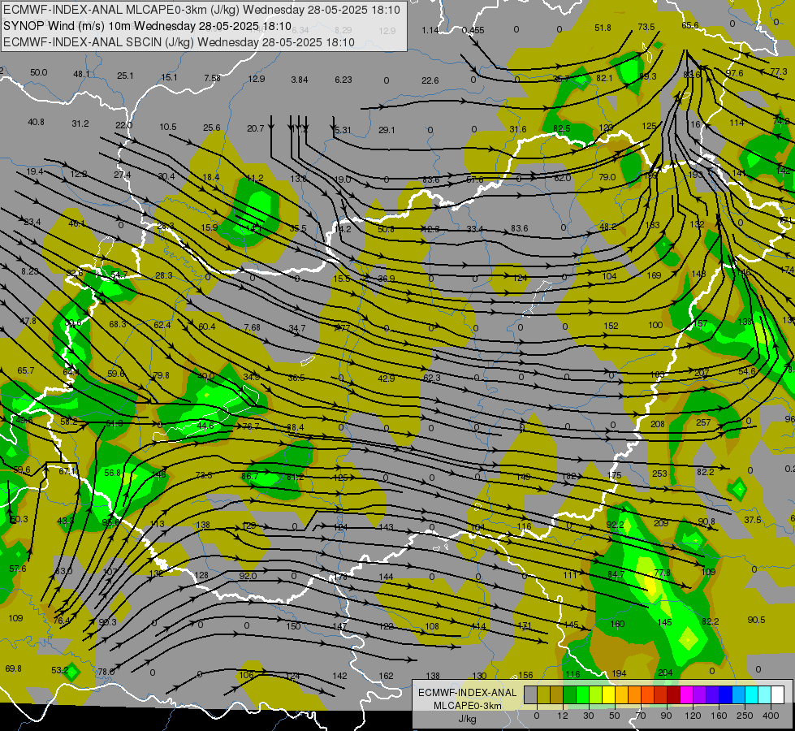This screenshot has width=795, height=731.
Task: Click the pure blue legend swatch
Action: 725,694
